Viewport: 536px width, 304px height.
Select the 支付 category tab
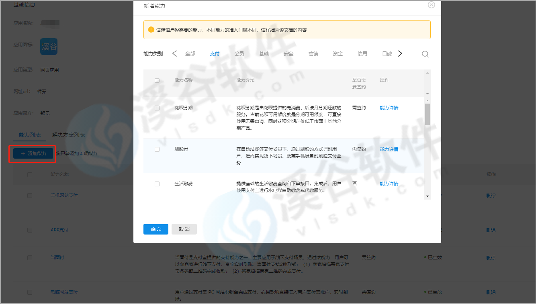[215, 54]
